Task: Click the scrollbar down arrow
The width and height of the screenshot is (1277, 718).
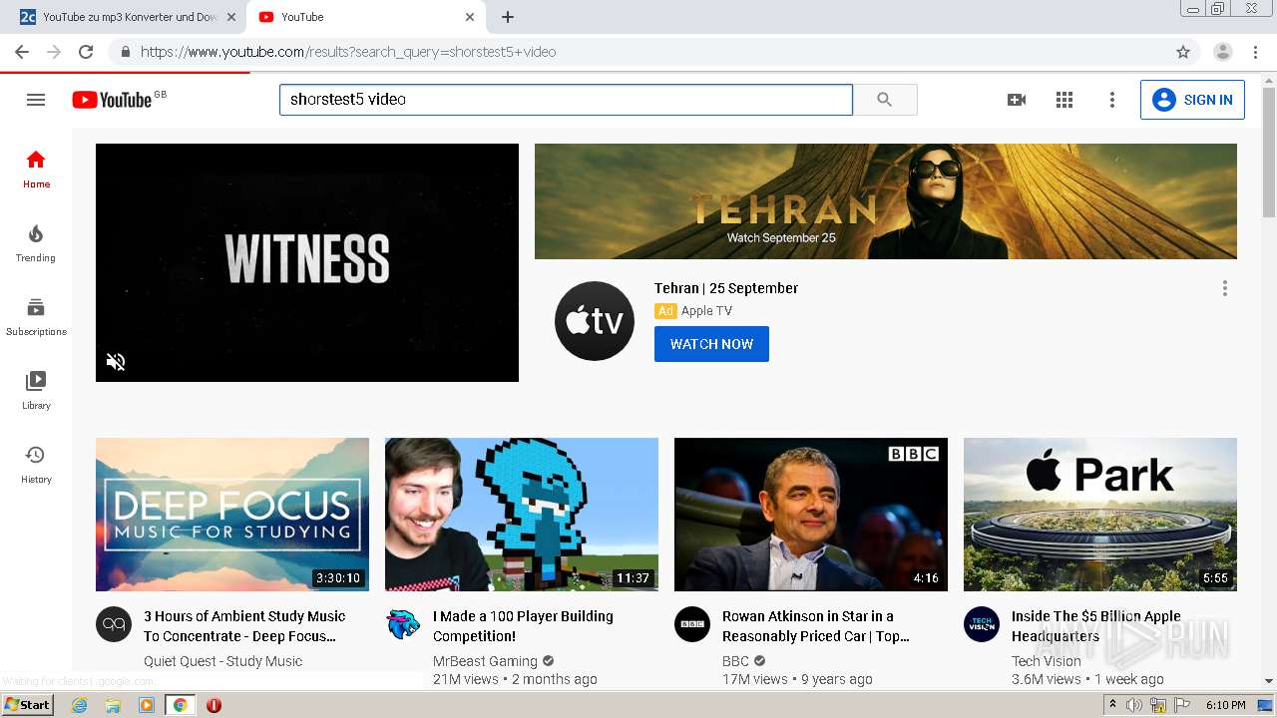Action: tap(1269, 681)
